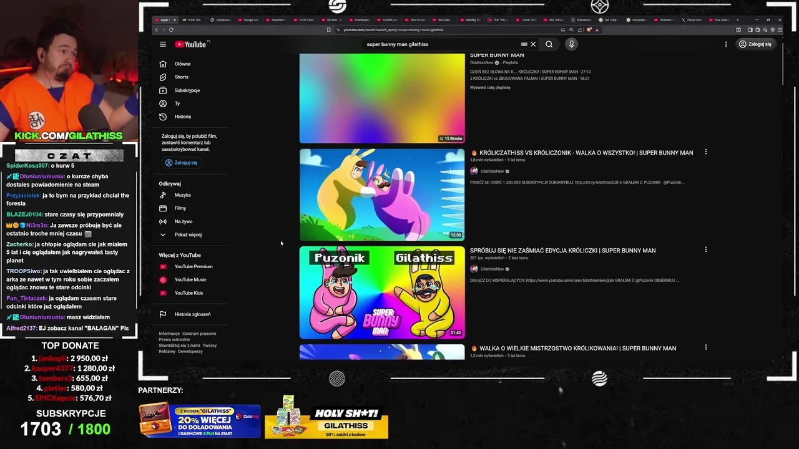Click Skontaktuj się z nami footer link
799x449 pixels.
coord(179,345)
